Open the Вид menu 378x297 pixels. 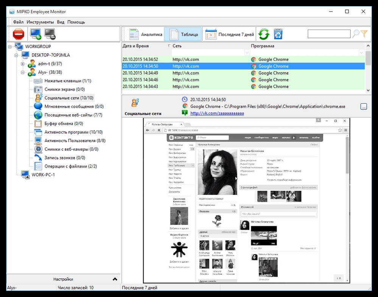coord(61,22)
